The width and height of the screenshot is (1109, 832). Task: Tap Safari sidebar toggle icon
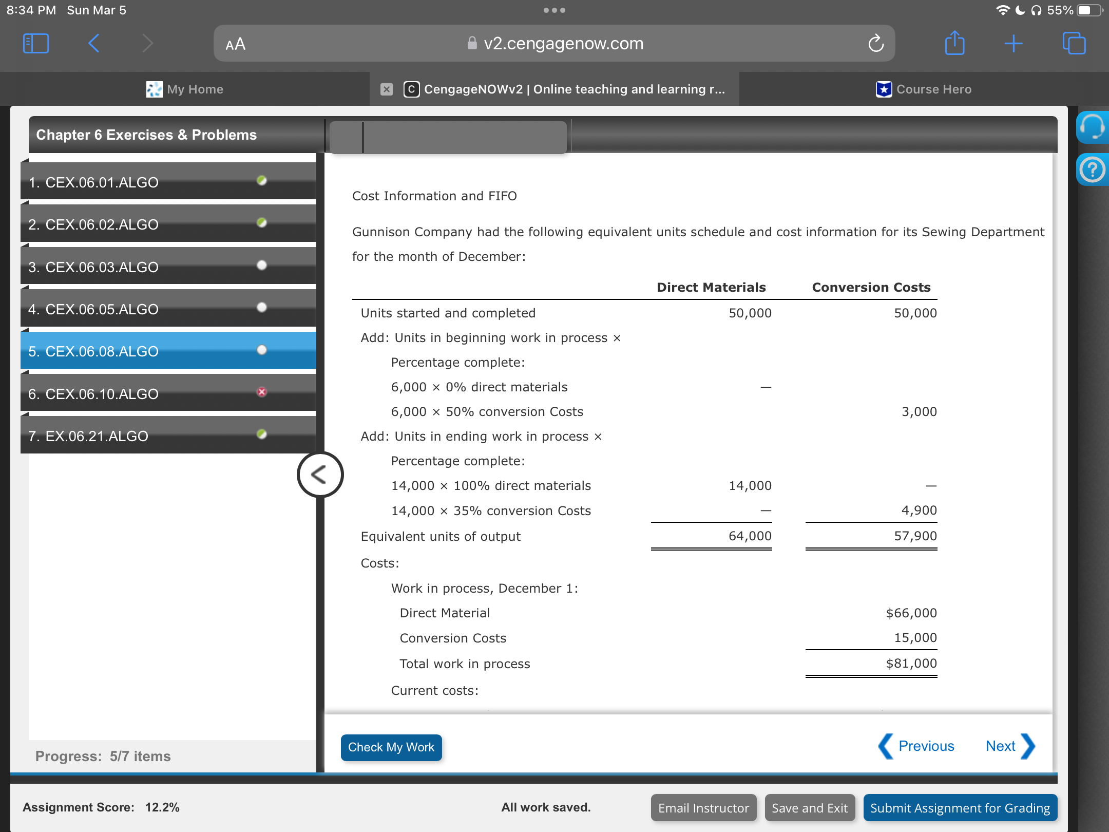[36, 44]
